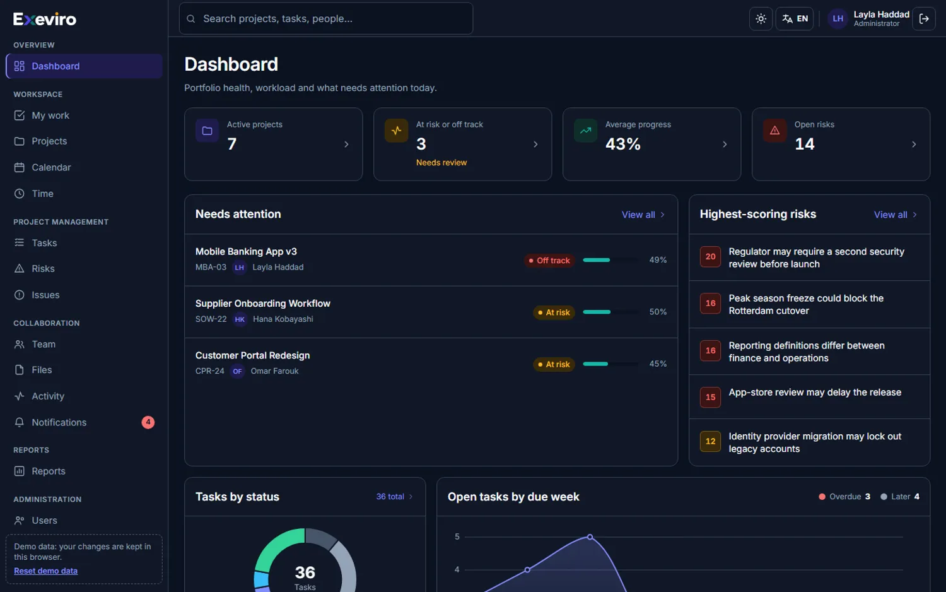946x592 pixels.
Task: Expand the Average progress card chevron
Action: [725, 145]
